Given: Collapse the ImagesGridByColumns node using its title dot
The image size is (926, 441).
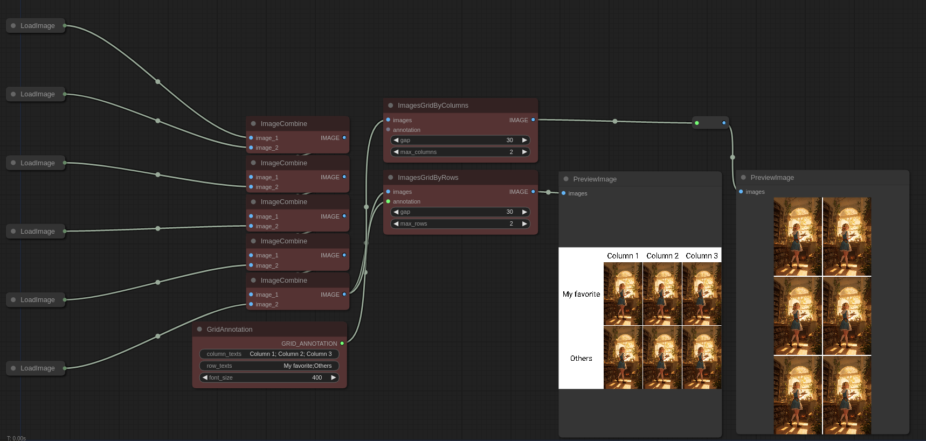Looking at the screenshot, I should point(391,106).
